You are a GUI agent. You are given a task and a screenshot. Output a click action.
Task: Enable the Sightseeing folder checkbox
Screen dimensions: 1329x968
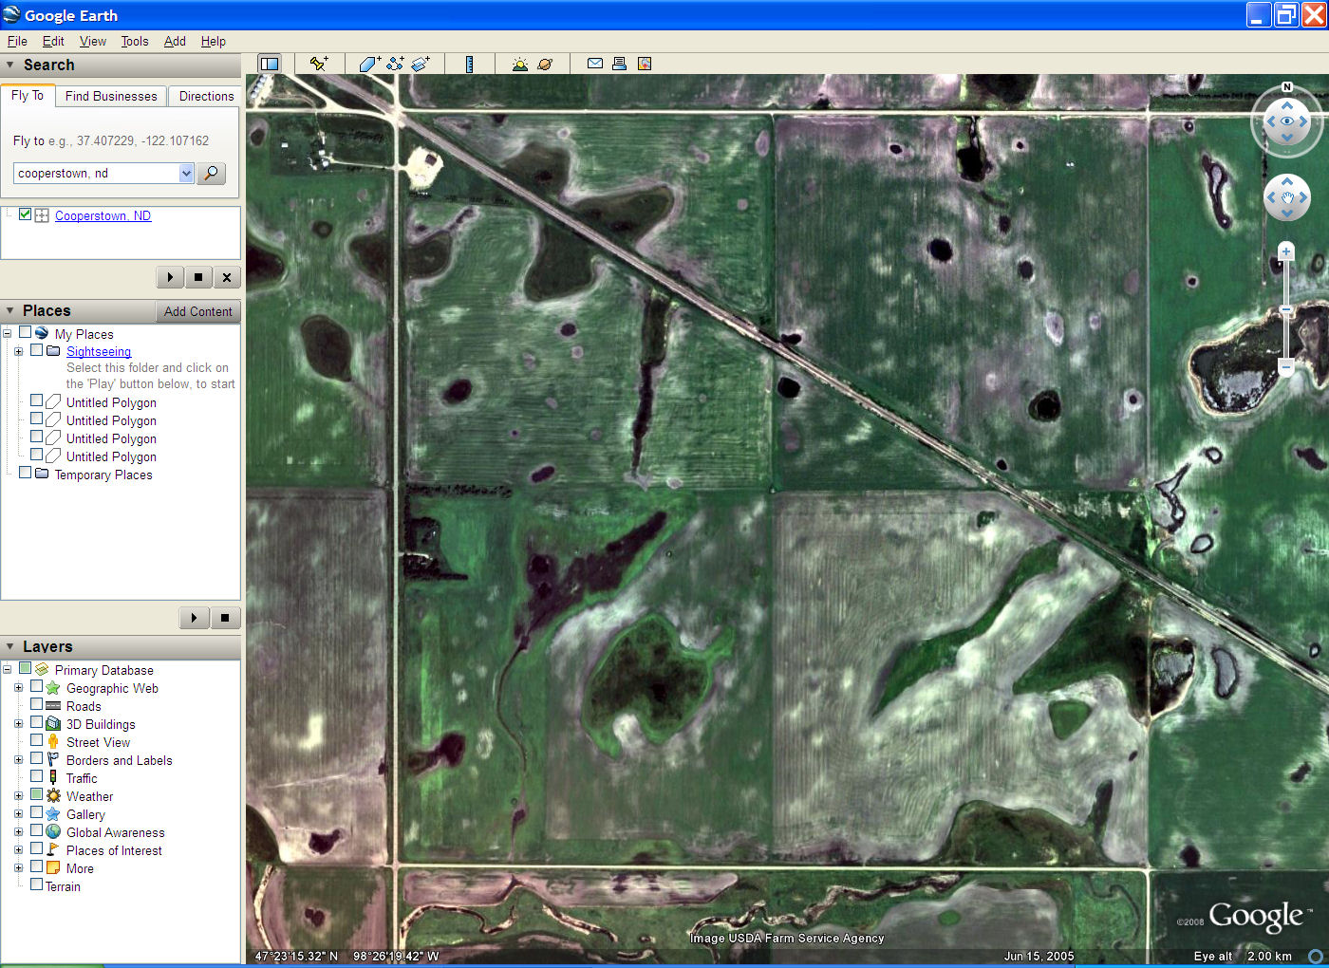[x=36, y=350]
